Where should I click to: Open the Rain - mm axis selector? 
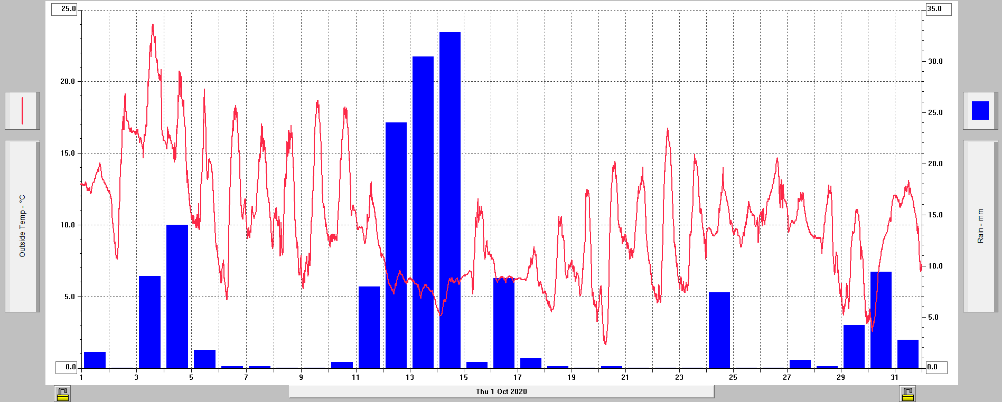click(x=980, y=226)
